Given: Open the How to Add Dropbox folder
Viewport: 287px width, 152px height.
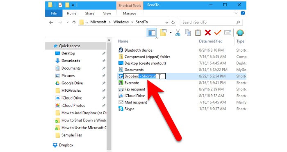Looking at the screenshot, I should tap(84, 113).
